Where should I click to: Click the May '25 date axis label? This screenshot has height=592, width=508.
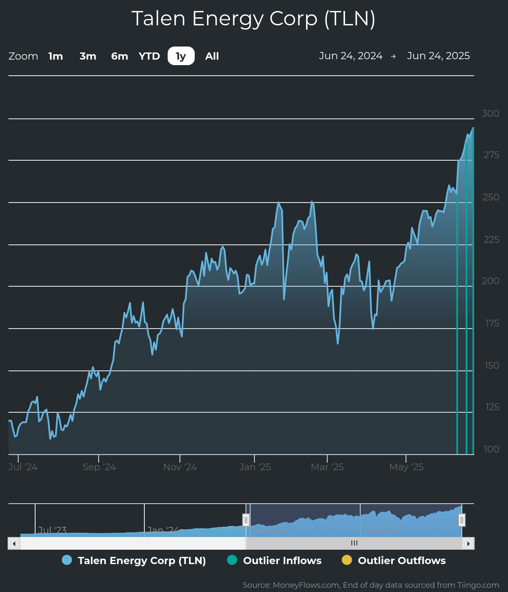pyautogui.click(x=406, y=467)
